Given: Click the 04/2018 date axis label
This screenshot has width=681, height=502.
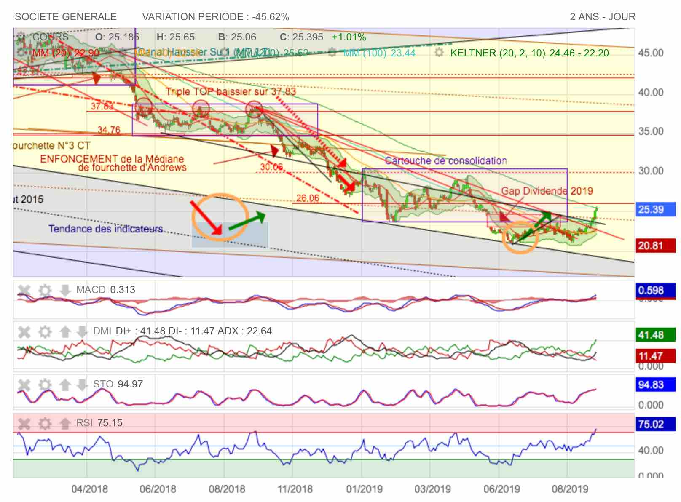Looking at the screenshot, I should (89, 489).
